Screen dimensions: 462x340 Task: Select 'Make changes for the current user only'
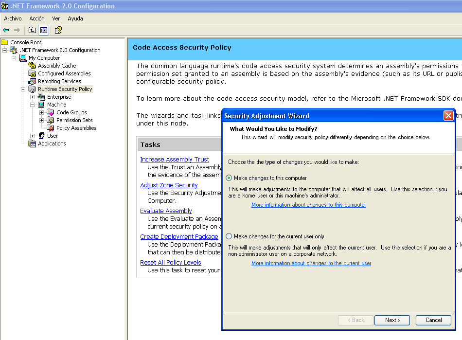click(229, 236)
